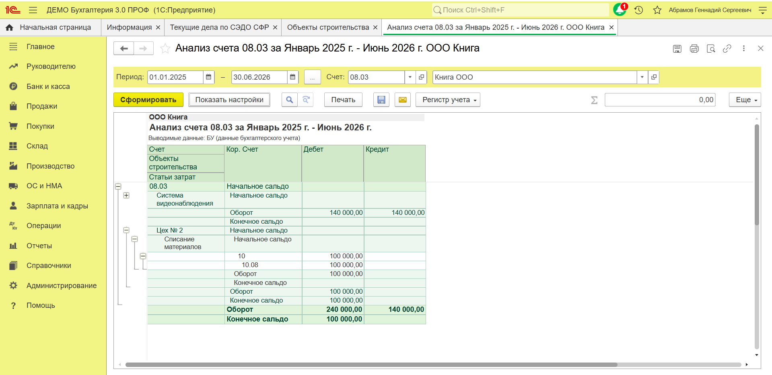Screen dimensions: 772x375
Task: Collapse the 08.03 account group
Action: [x=118, y=186]
